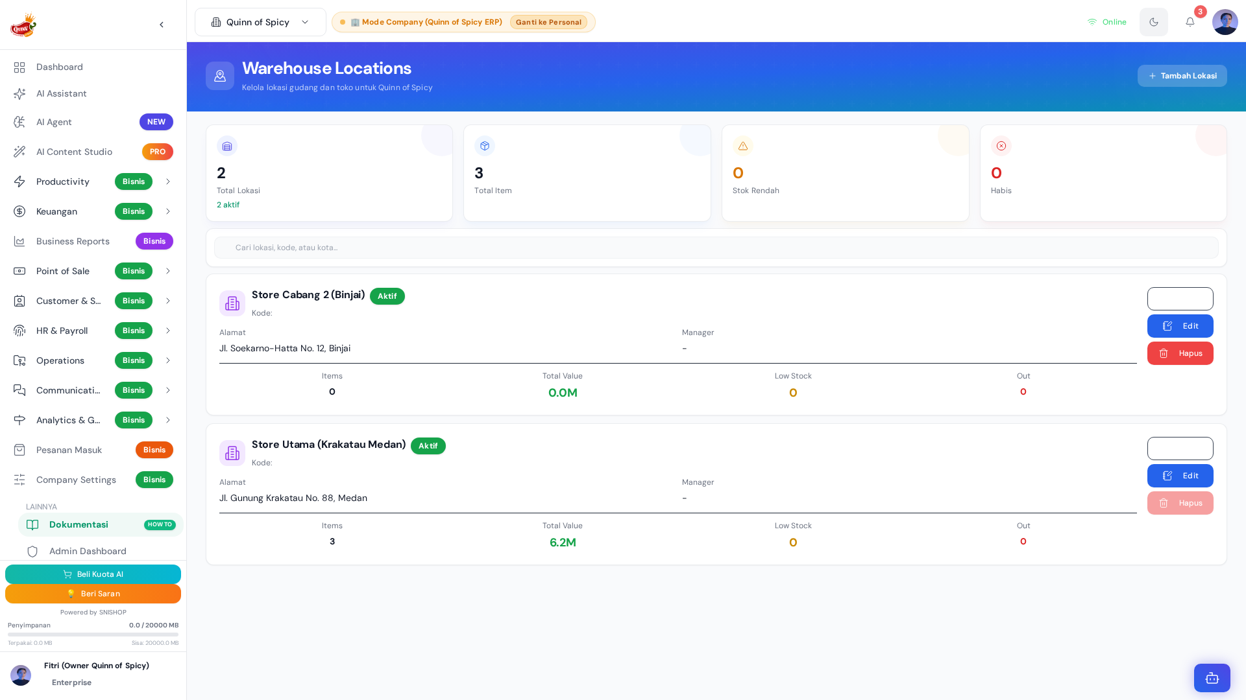Click the Habis cross icon
This screenshot has width=1246, height=700.
click(1001, 146)
